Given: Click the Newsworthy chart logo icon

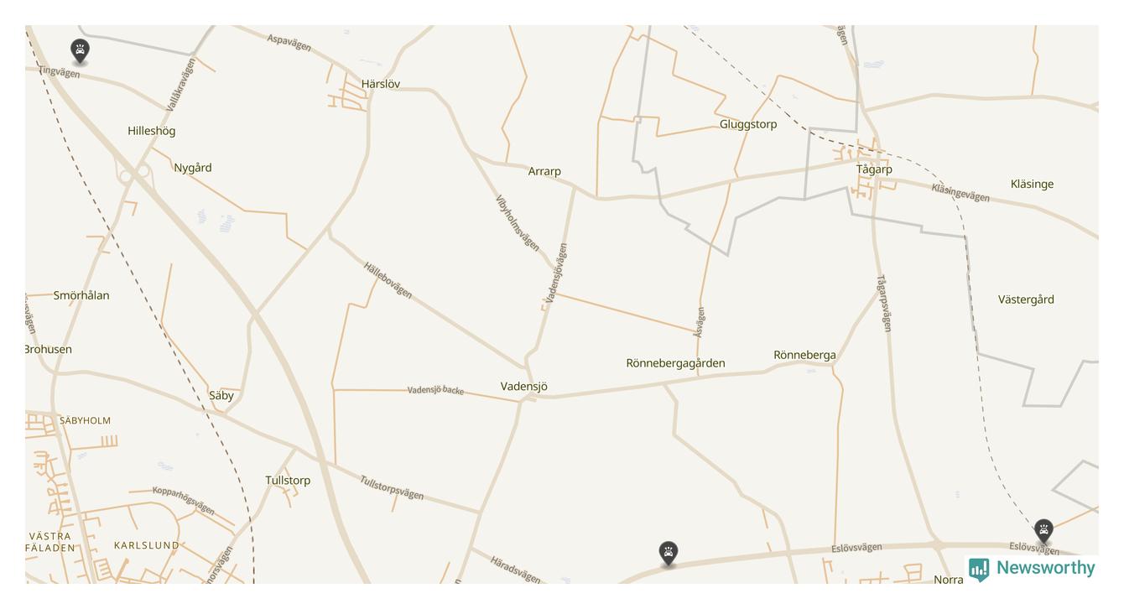Looking at the screenshot, I should tap(979, 570).
